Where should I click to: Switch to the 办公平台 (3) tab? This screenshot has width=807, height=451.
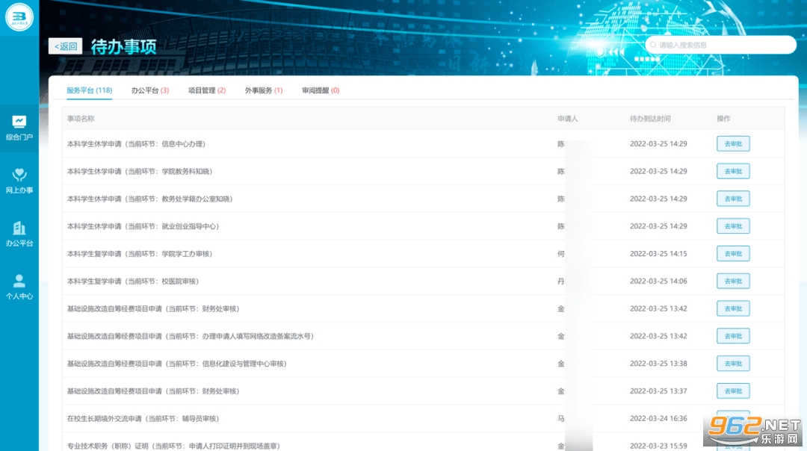(149, 90)
